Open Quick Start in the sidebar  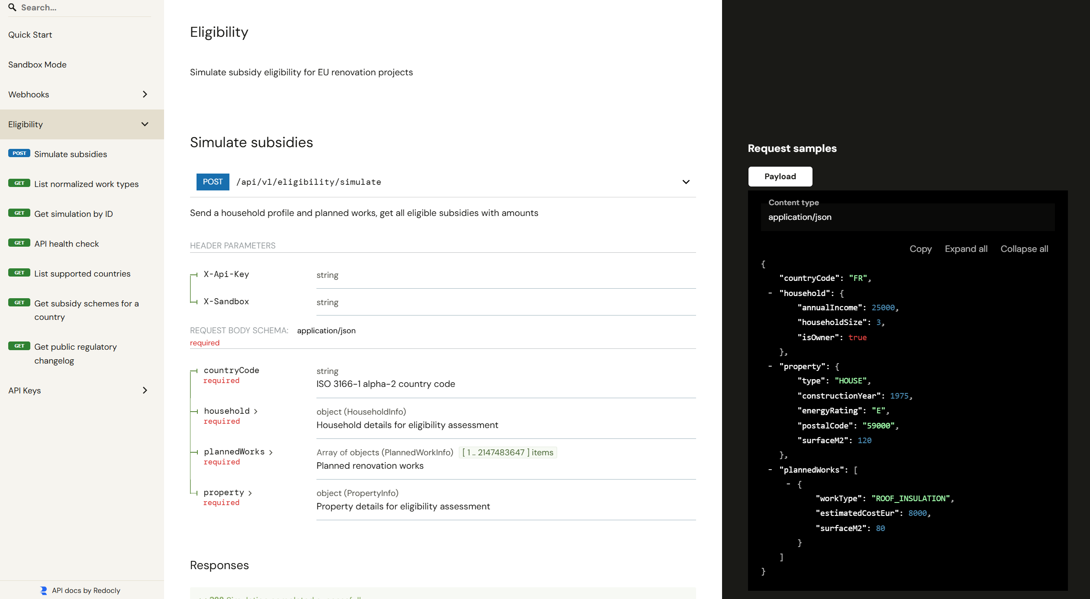30,35
